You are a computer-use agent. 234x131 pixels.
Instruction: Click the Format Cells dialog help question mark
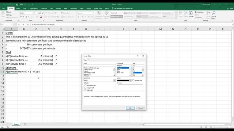138,56
